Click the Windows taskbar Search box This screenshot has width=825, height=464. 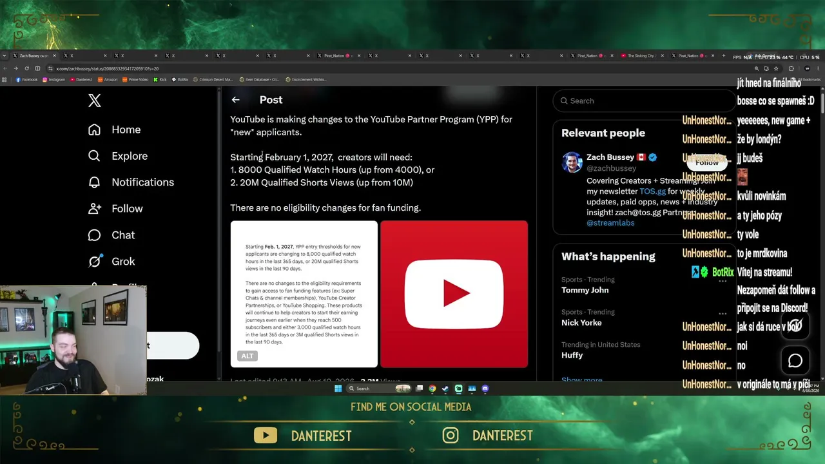click(380, 389)
